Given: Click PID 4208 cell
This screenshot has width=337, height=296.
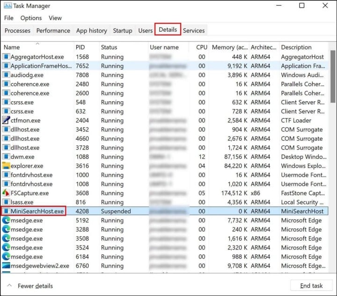Looking at the screenshot, I should point(82,211).
